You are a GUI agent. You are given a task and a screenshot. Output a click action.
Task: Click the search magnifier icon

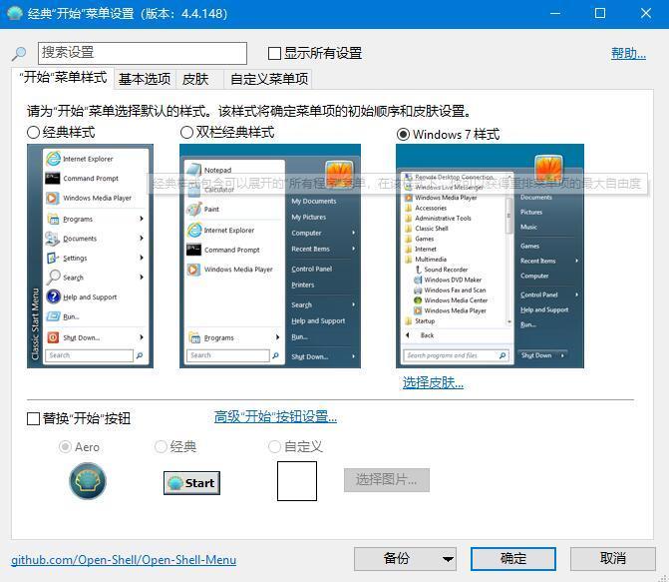click(x=19, y=54)
